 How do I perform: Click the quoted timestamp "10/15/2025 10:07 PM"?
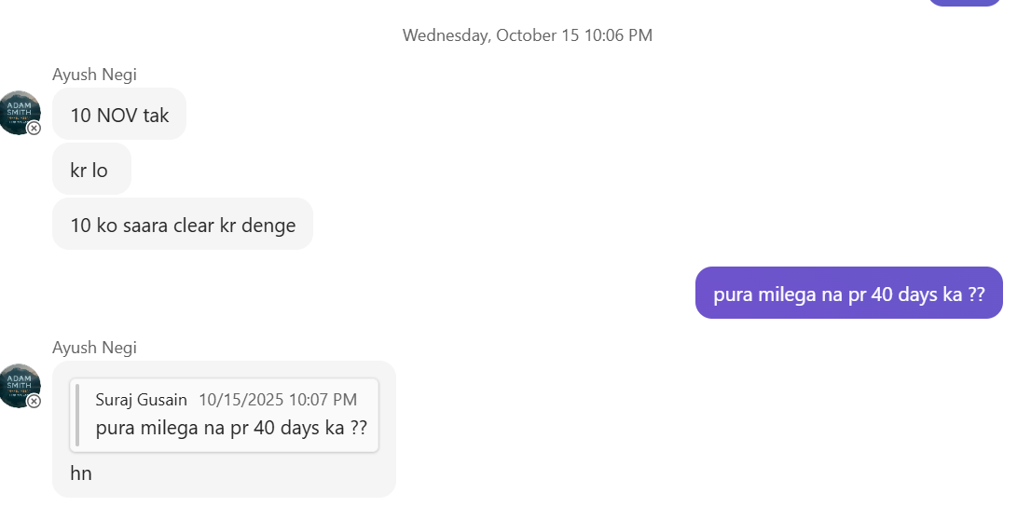(x=278, y=400)
